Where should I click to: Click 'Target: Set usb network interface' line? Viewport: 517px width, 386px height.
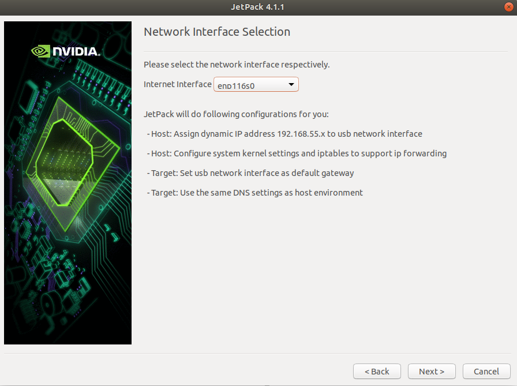coord(250,173)
